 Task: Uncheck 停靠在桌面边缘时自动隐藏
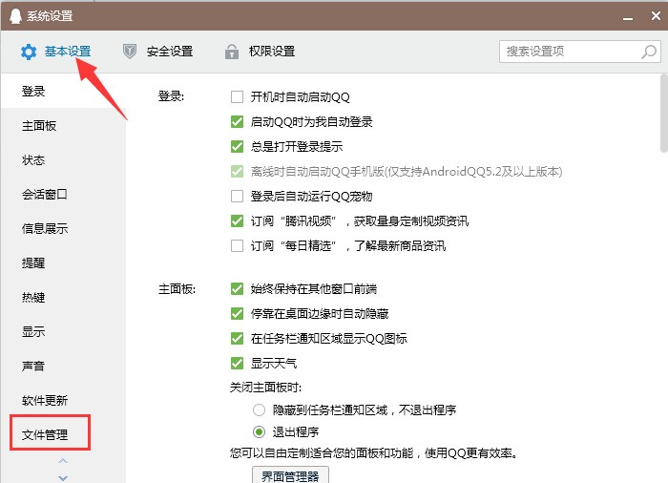coord(237,313)
